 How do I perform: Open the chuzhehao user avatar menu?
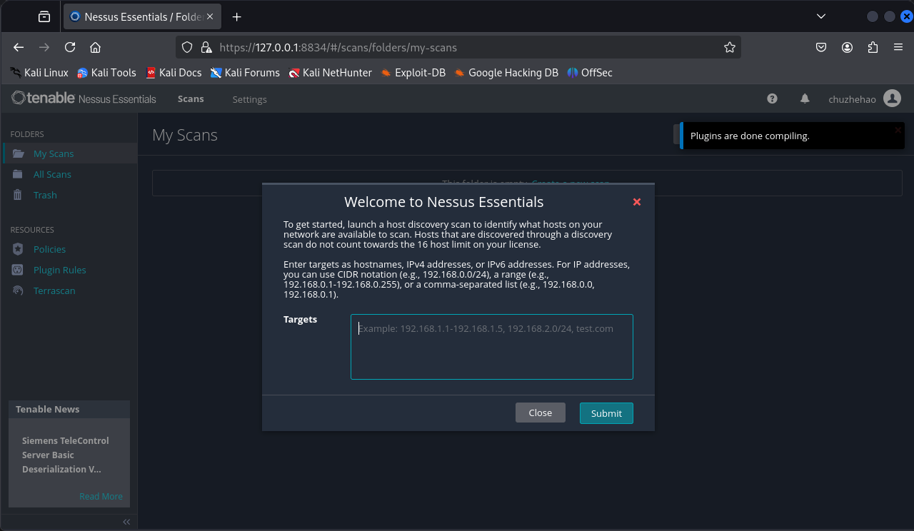(x=892, y=98)
